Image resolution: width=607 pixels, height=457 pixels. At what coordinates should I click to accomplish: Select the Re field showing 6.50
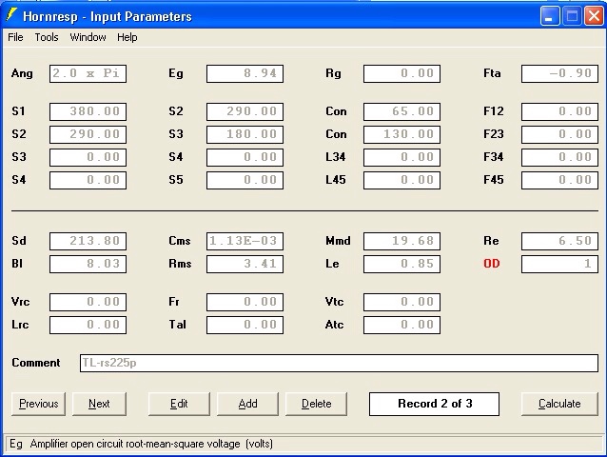tap(559, 241)
